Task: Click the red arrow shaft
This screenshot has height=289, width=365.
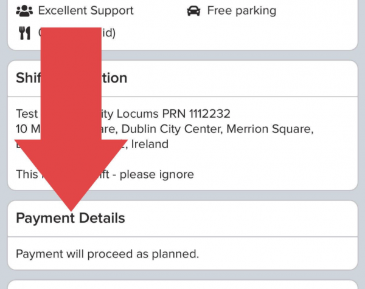Action: point(71,84)
